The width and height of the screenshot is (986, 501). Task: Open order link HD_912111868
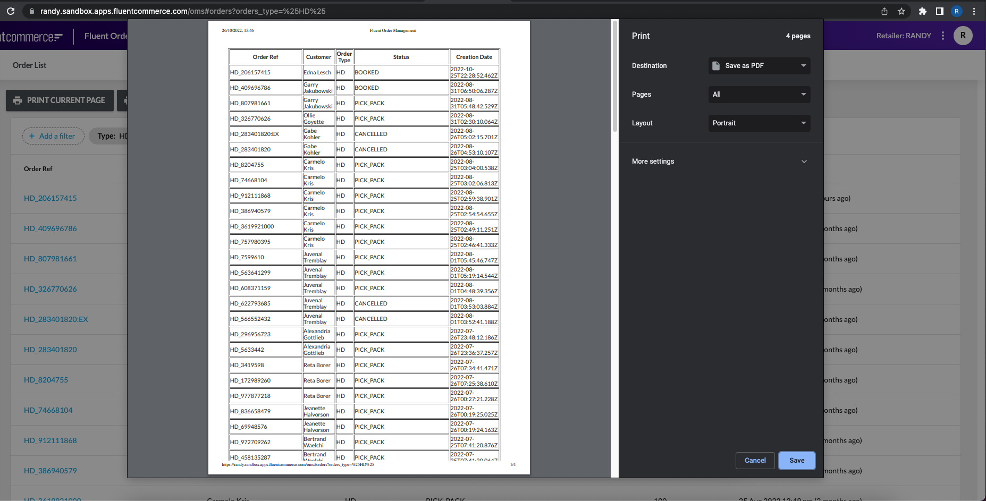pos(50,440)
